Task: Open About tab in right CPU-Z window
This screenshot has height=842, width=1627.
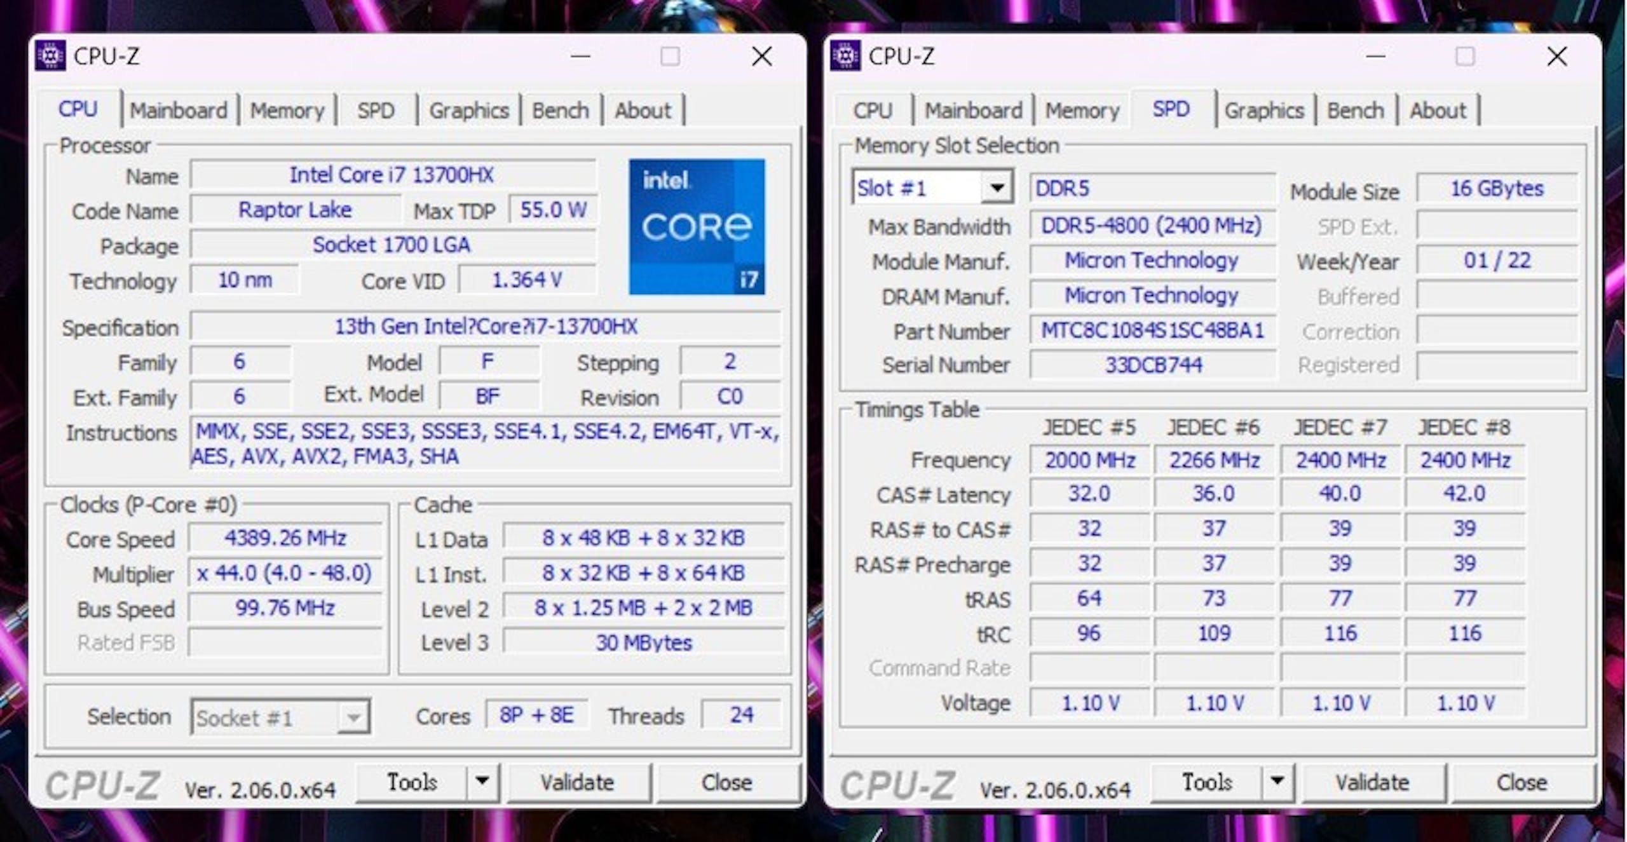Action: (x=1438, y=111)
